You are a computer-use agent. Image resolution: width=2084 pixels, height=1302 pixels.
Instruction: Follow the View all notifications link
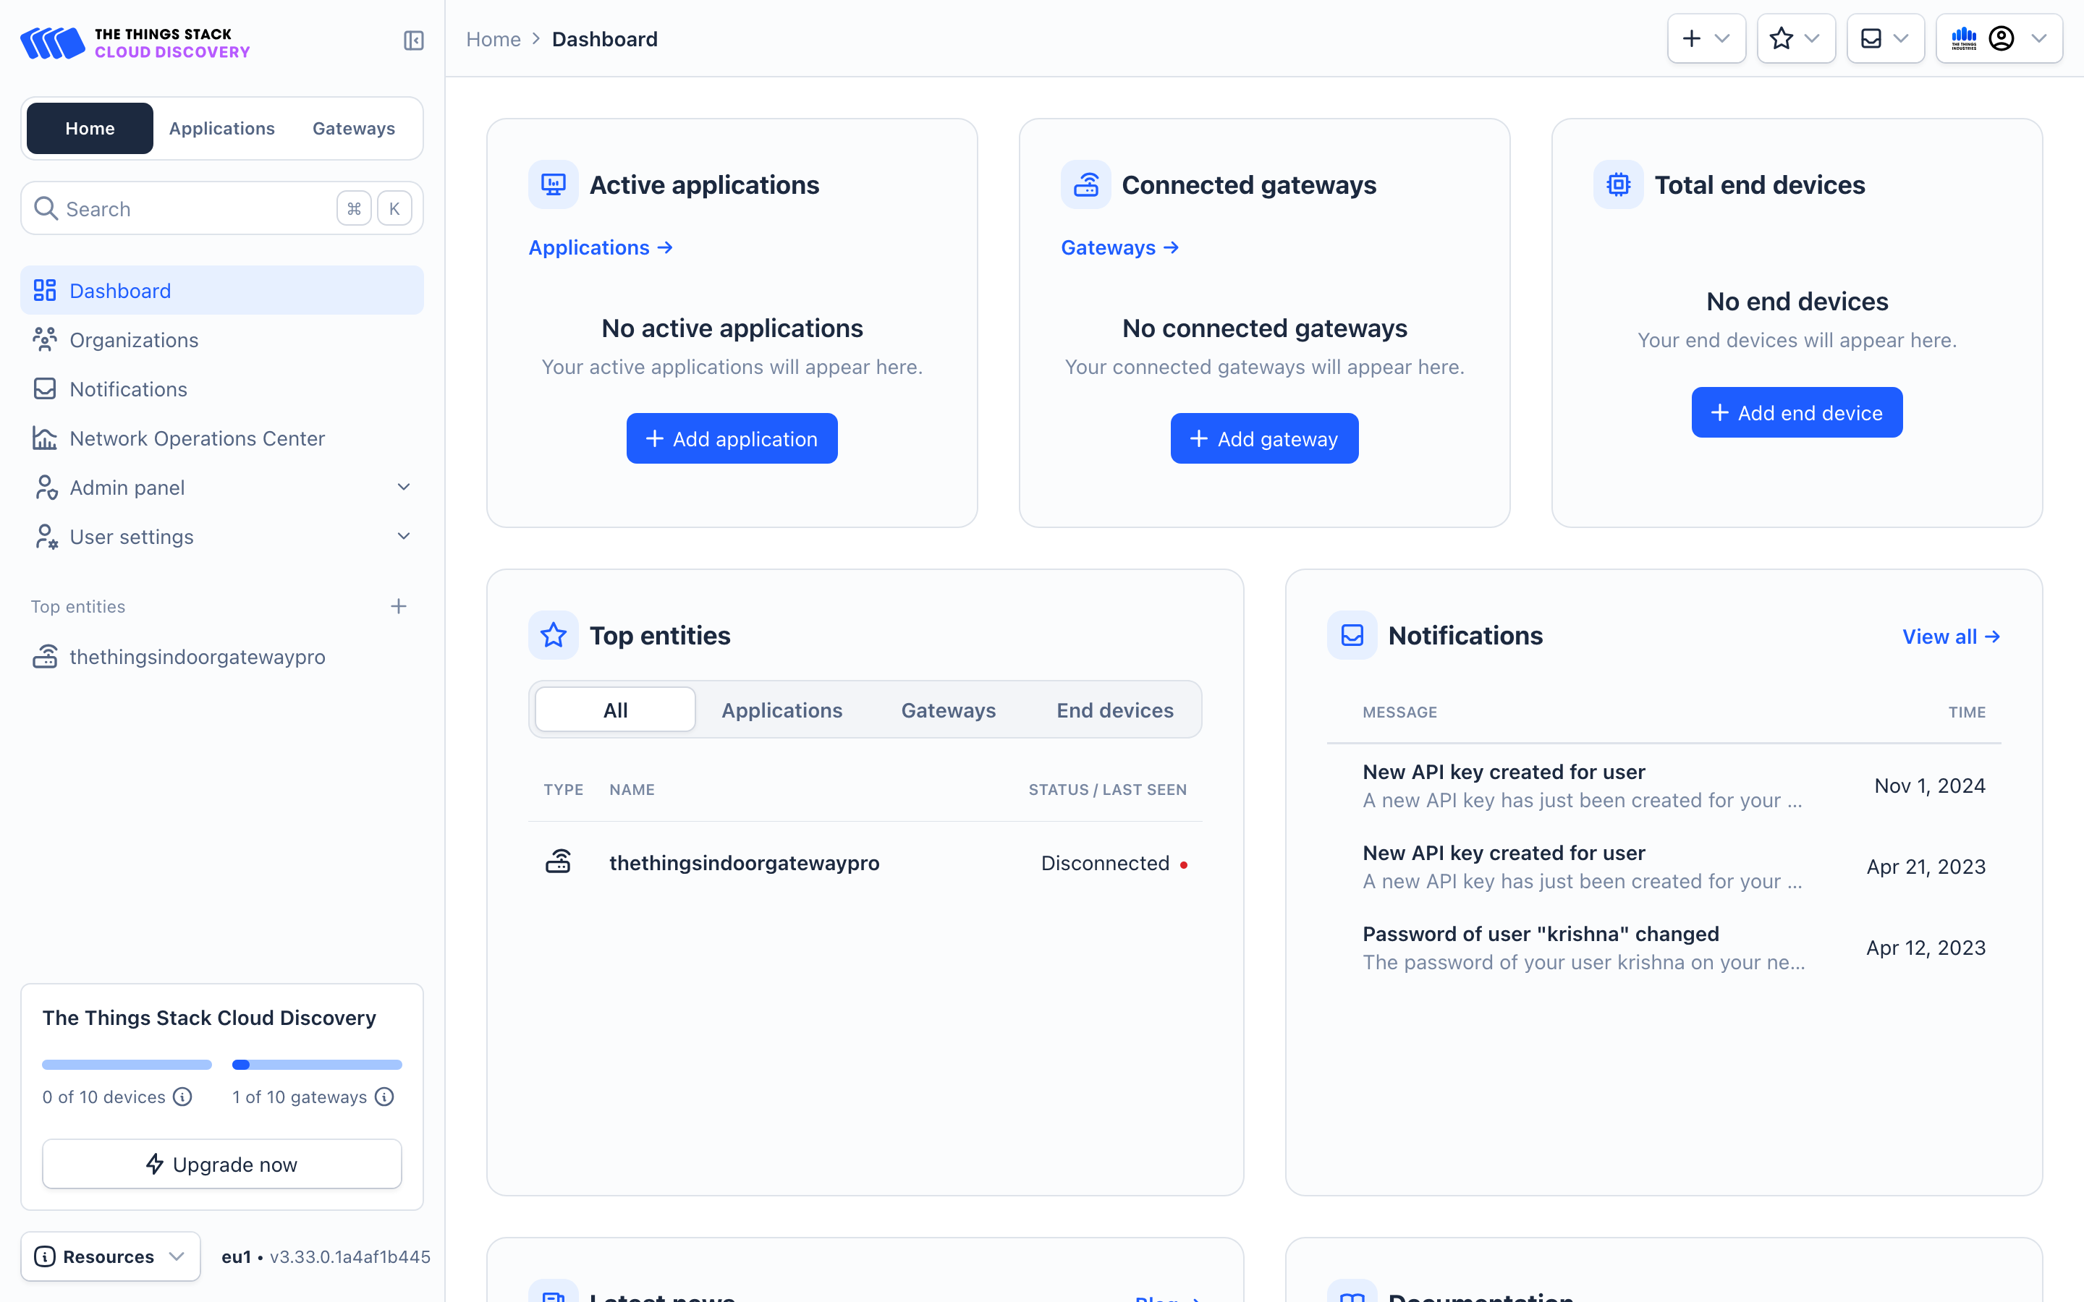click(1951, 637)
